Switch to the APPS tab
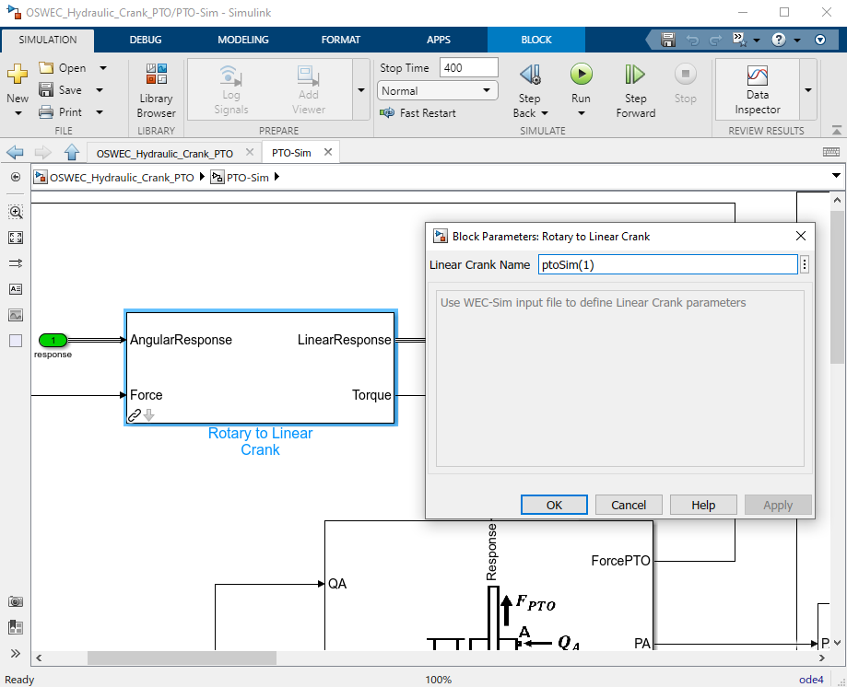847x687 pixels. pos(438,40)
